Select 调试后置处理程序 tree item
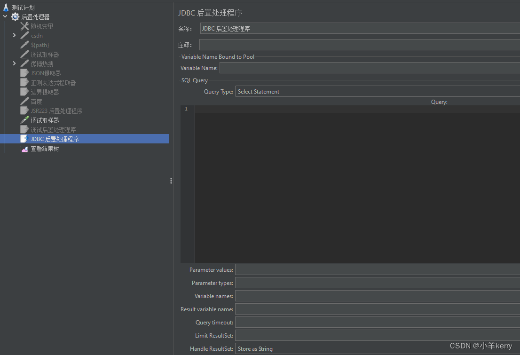The width and height of the screenshot is (520, 355). pos(54,130)
